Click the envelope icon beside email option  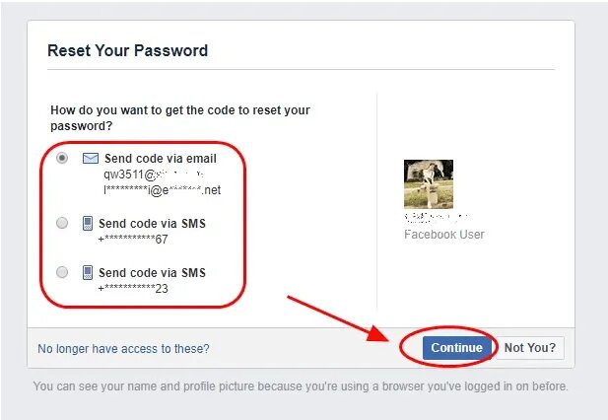coord(91,158)
